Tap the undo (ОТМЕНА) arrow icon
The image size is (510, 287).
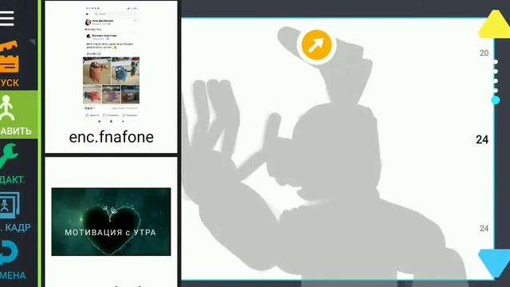[9, 254]
